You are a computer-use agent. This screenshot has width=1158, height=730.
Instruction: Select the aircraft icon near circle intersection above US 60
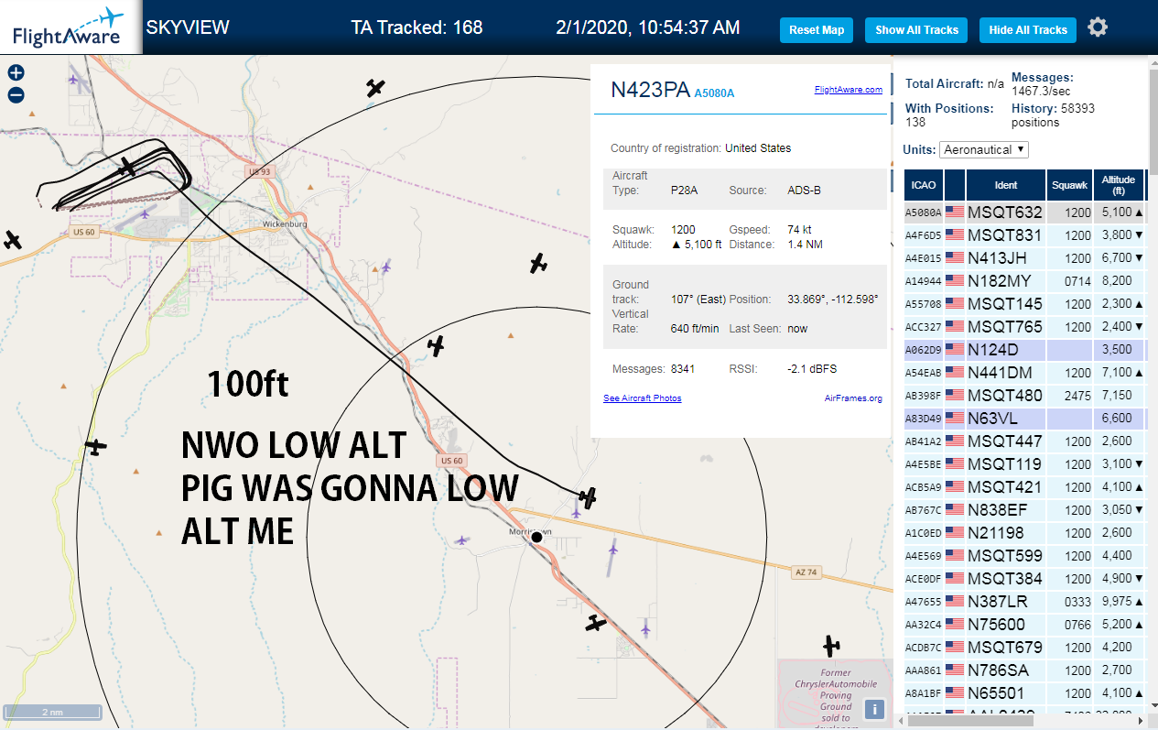pos(437,346)
